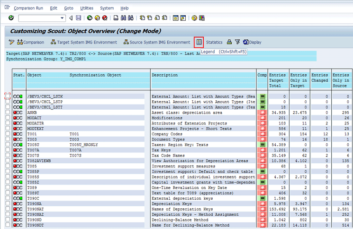Click the green checkmark Enter icon
The width and height of the screenshot is (353, 229).
pyautogui.click(x=11, y=18)
